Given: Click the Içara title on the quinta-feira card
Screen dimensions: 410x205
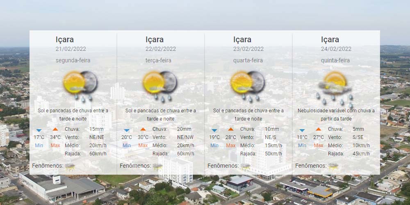Looking at the screenshot, I should (x=330, y=39).
